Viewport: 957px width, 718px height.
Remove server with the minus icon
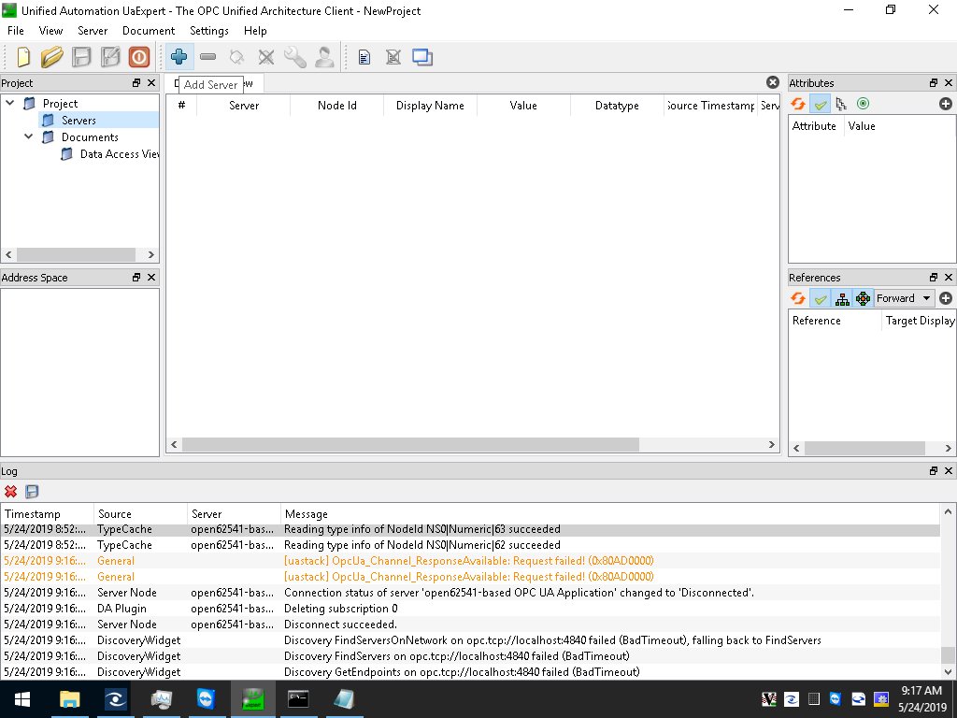pos(208,57)
